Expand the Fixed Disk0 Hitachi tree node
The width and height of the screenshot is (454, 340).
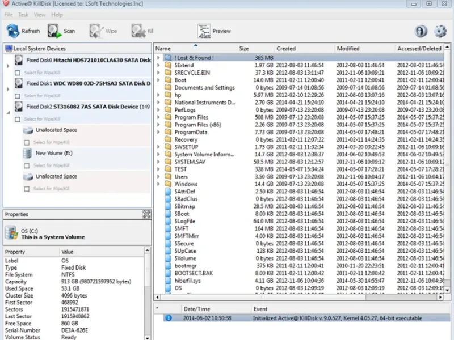[x=7, y=66]
